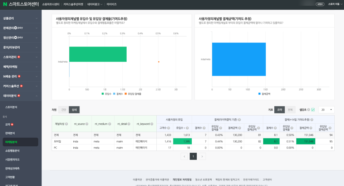The image size is (344, 186).
Task: Switch 차원 to 간단 view
Action: tap(64, 110)
